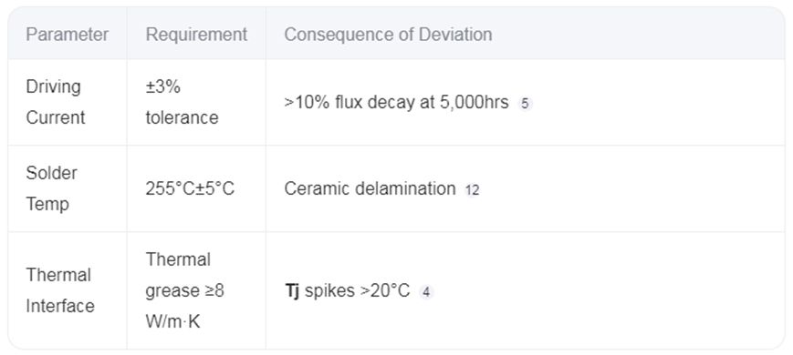Click the Parameter column header
Screen dimensions: 793x355
(x=68, y=35)
